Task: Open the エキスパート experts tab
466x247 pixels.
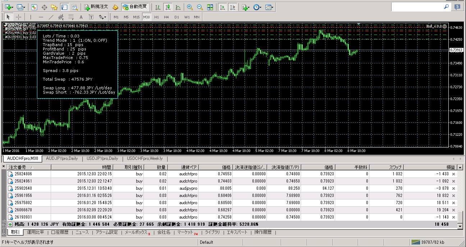Action: pyautogui.click(x=237, y=233)
